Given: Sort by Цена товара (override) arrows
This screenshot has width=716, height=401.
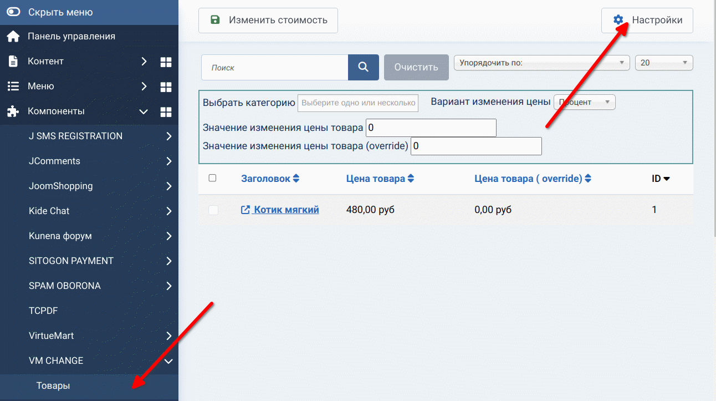Looking at the screenshot, I should click(x=588, y=179).
